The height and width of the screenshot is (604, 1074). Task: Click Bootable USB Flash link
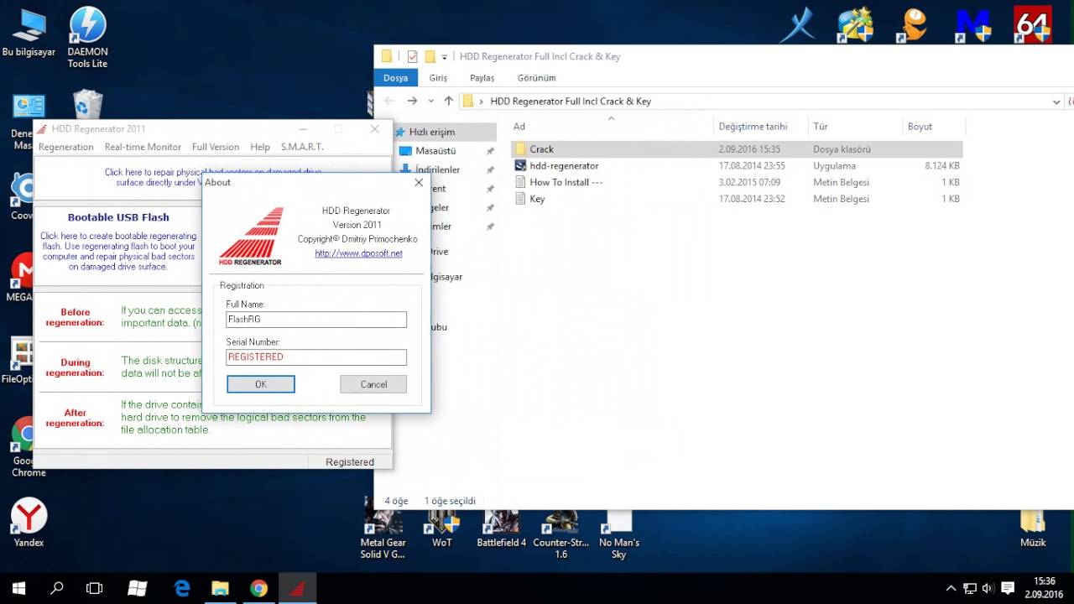[118, 217]
